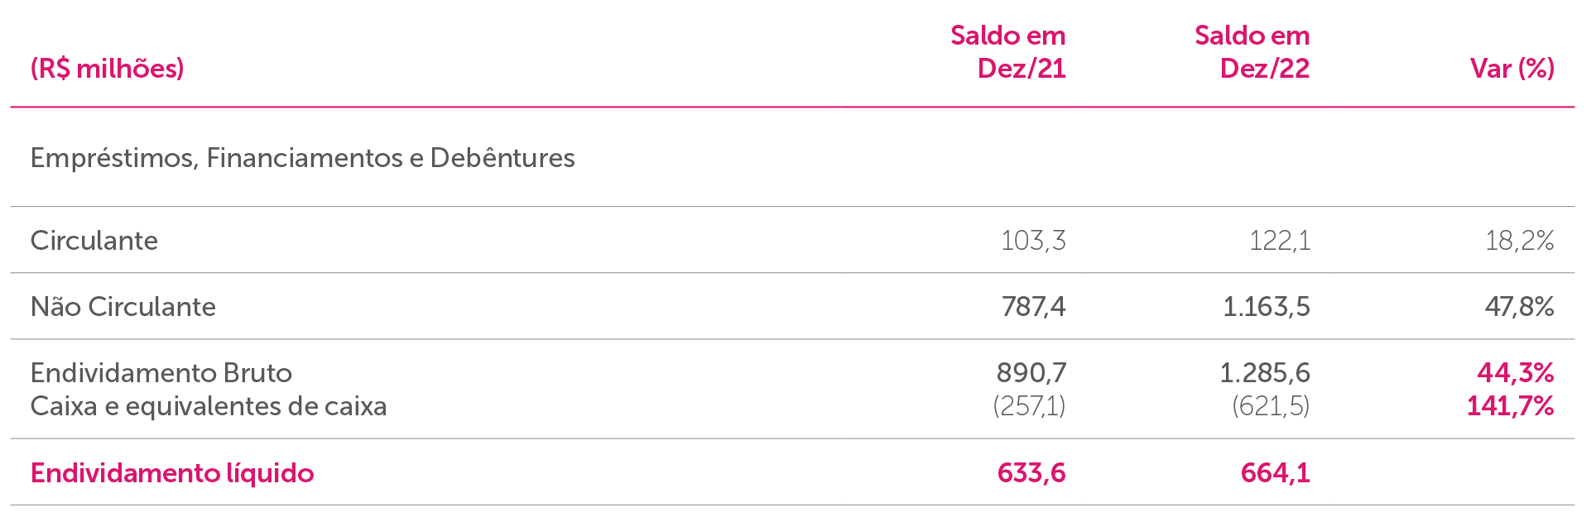Select the "Endividamento Bruto" row label
The image size is (1596, 522).
(161, 372)
